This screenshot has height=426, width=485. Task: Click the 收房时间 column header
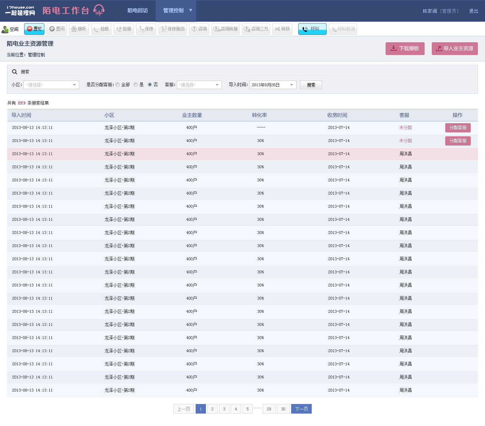[337, 115]
